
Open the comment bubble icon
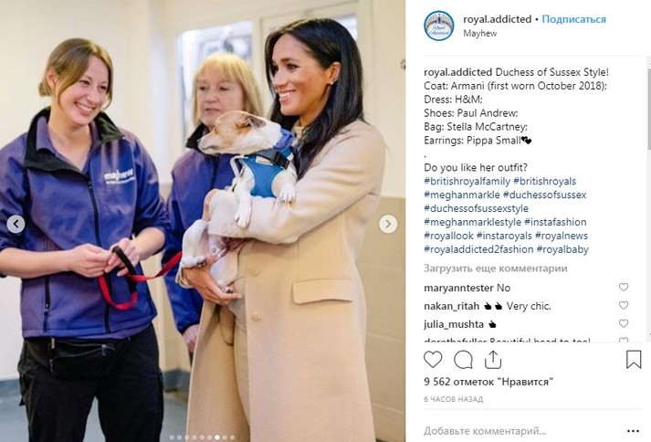(x=463, y=360)
